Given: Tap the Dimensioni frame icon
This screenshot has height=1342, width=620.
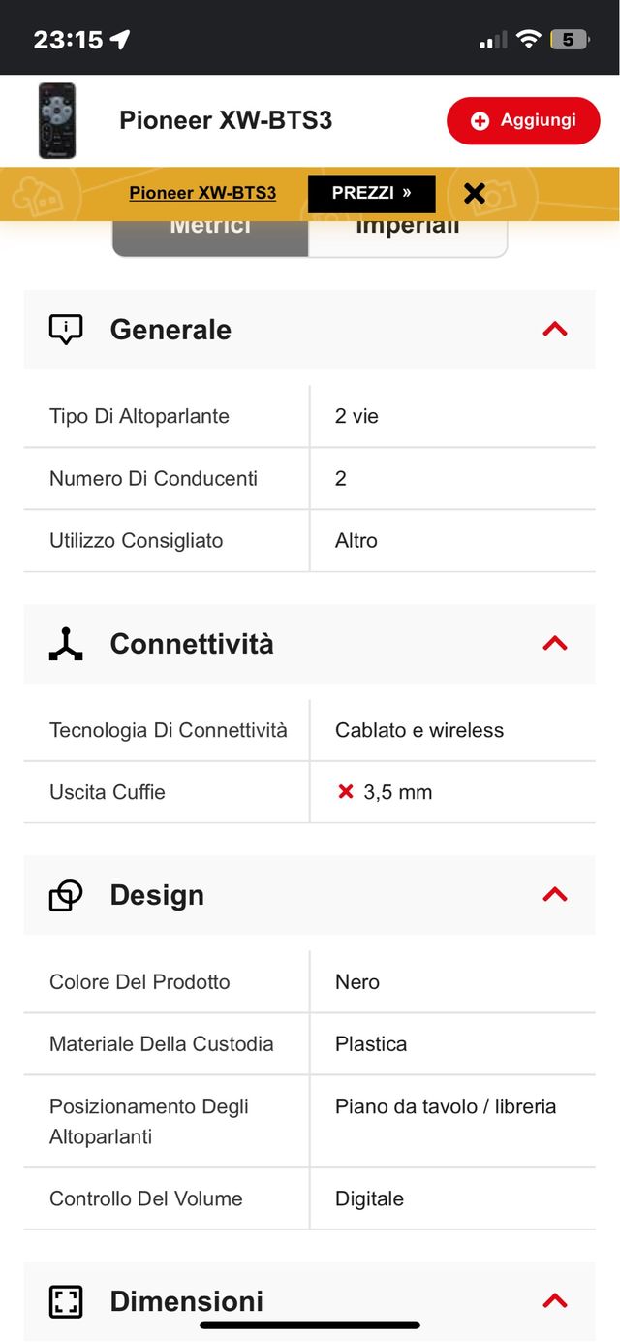Looking at the screenshot, I should coord(66,1301).
